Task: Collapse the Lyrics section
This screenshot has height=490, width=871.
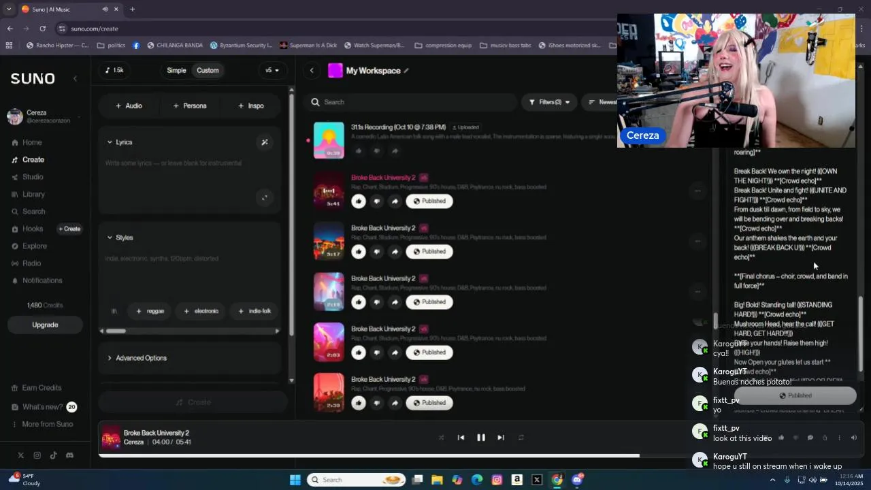Action: (x=120, y=142)
